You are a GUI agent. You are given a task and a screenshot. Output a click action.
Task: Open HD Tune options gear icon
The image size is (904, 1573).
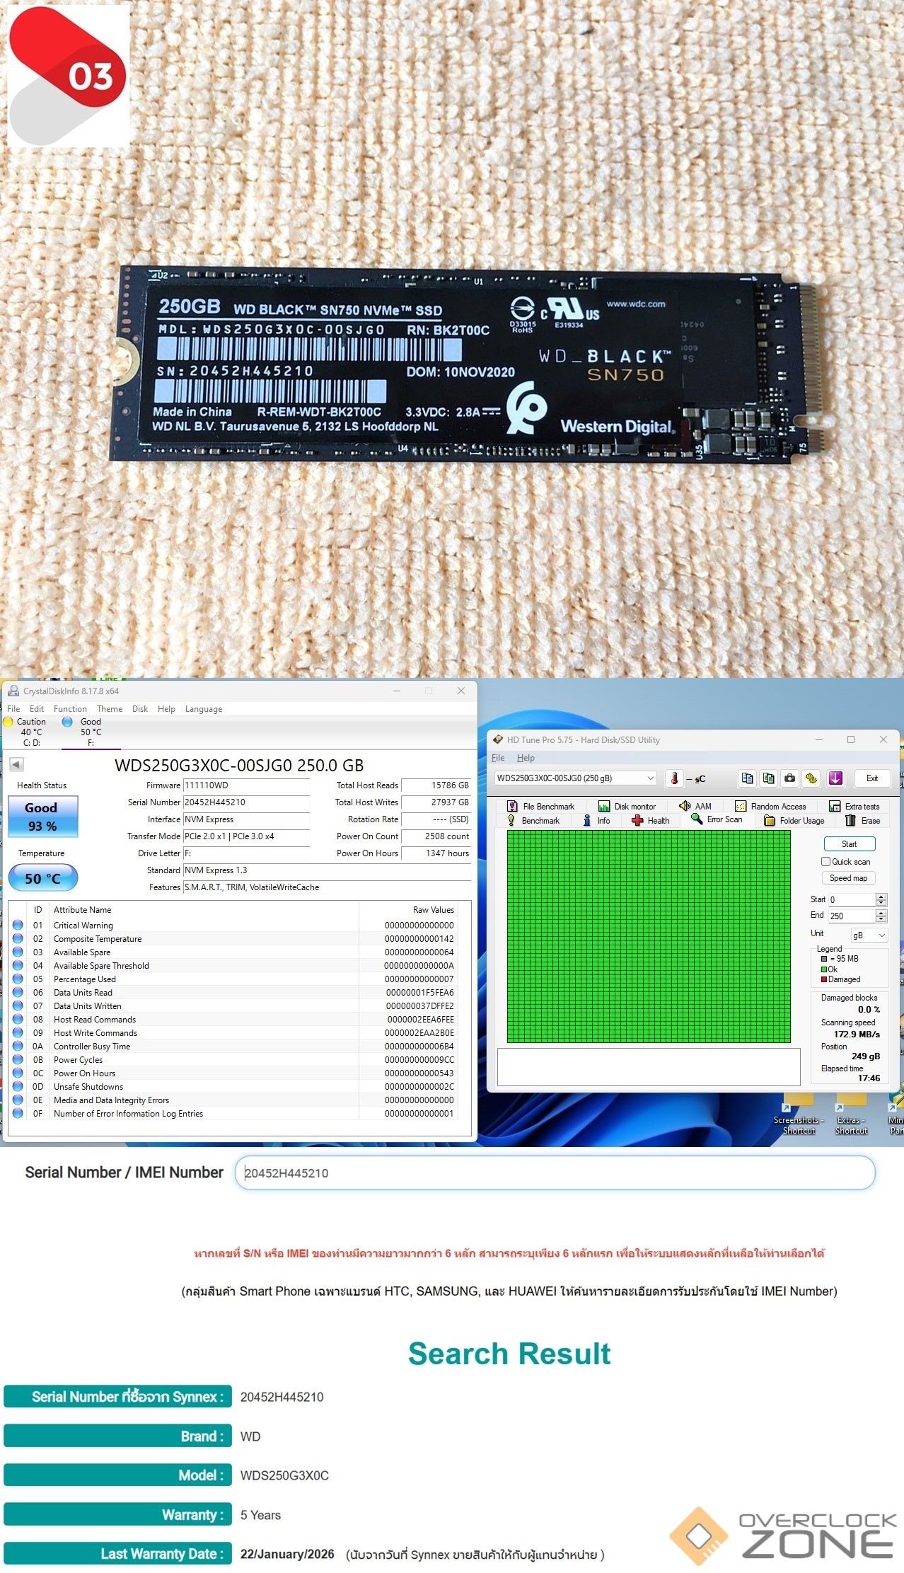tap(811, 778)
